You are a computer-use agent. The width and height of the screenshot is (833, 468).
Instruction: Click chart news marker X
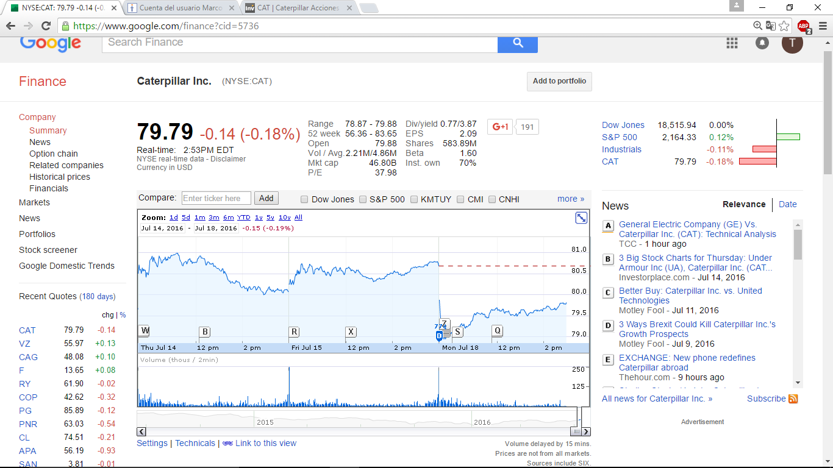pyautogui.click(x=351, y=332)
